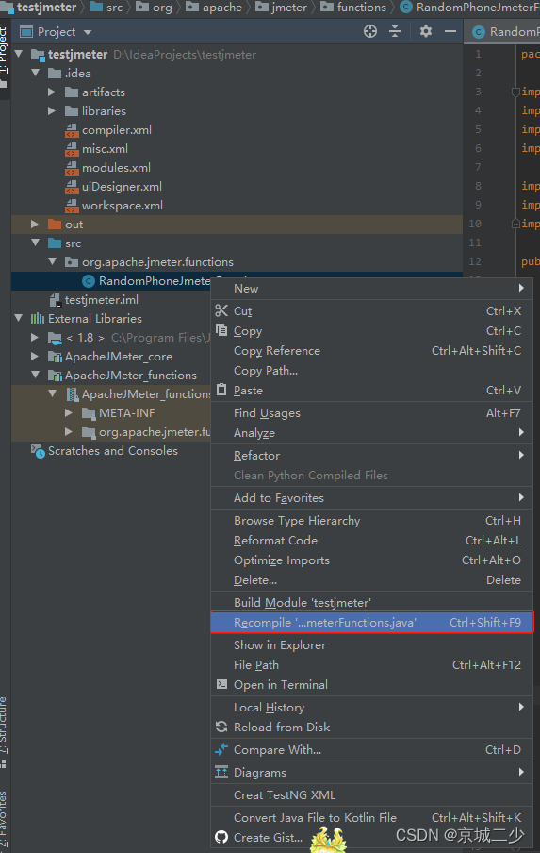Expand ApacheJMeter_core library

pyautogui.click(x=35, y=357)
